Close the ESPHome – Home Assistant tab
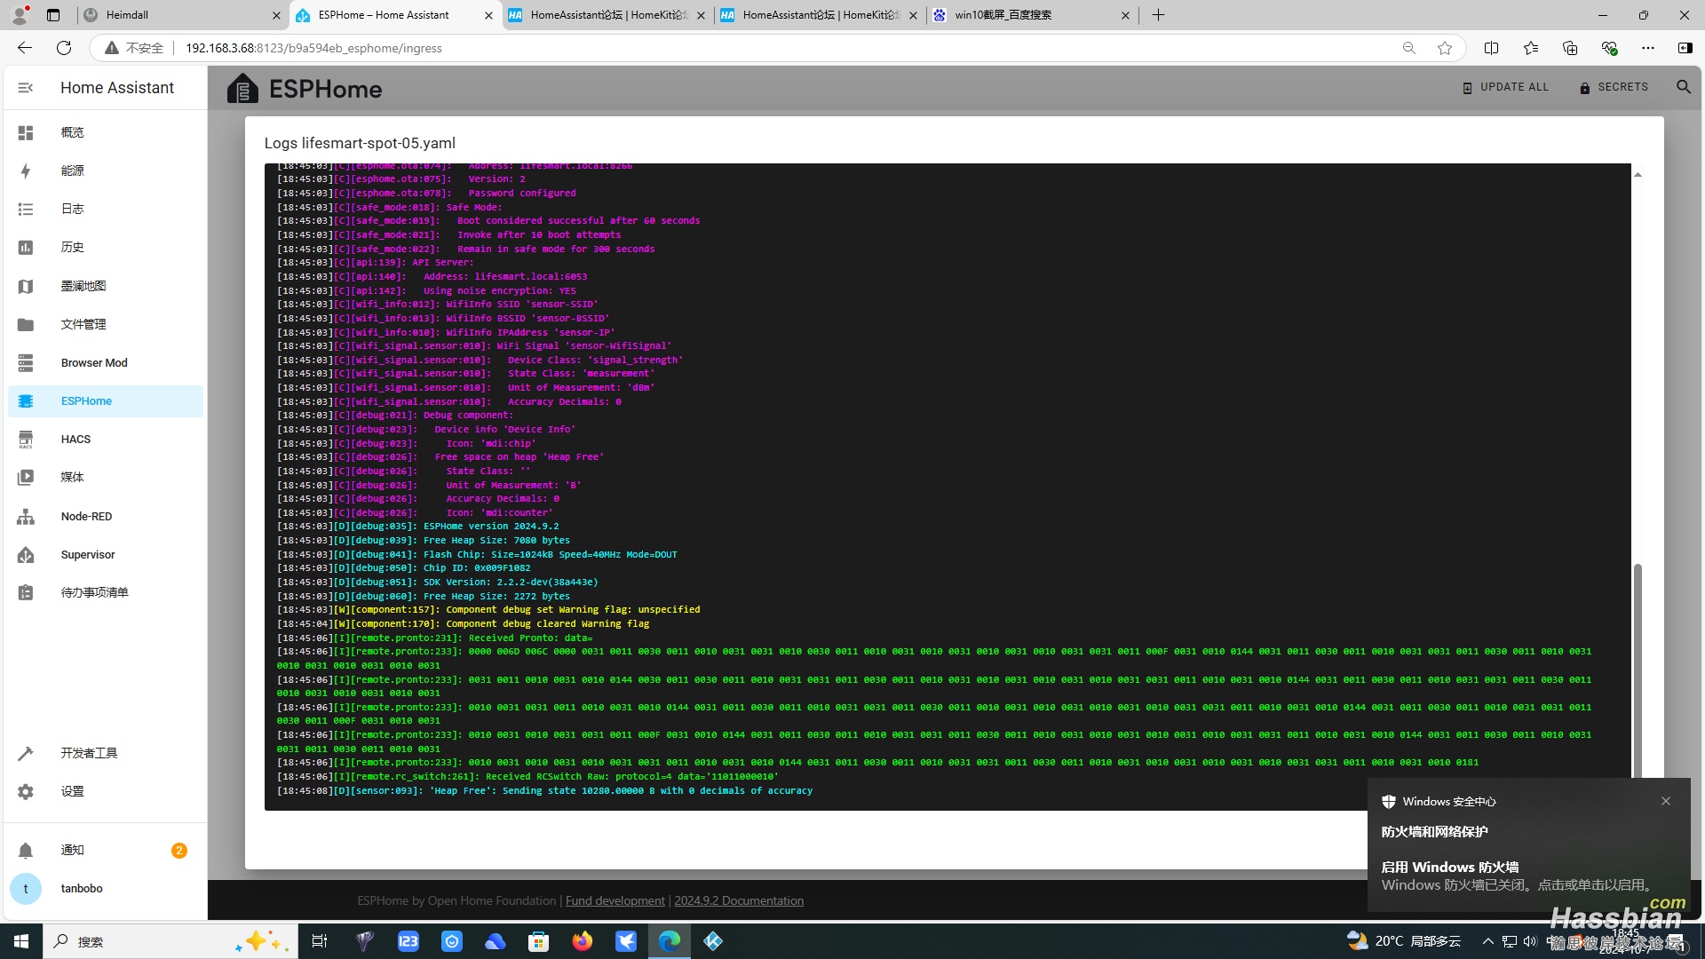Image resolution: width=1705 pixels, height=959 pixels. 488,15
